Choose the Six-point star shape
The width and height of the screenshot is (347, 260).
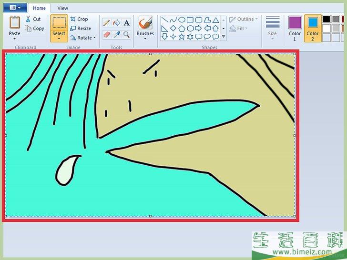[190, 37]
